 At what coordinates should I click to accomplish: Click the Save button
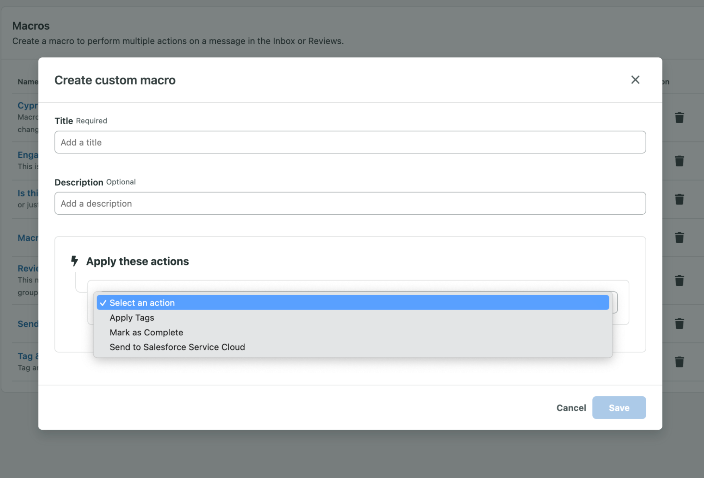(619, 408)
